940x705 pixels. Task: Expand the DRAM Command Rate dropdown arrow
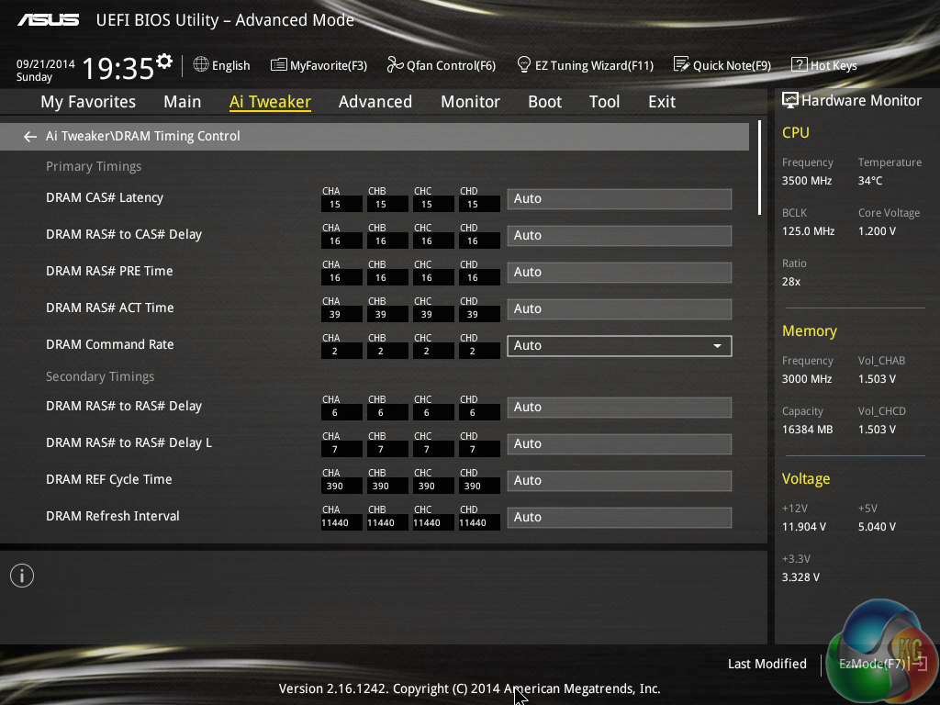point(717,346)
